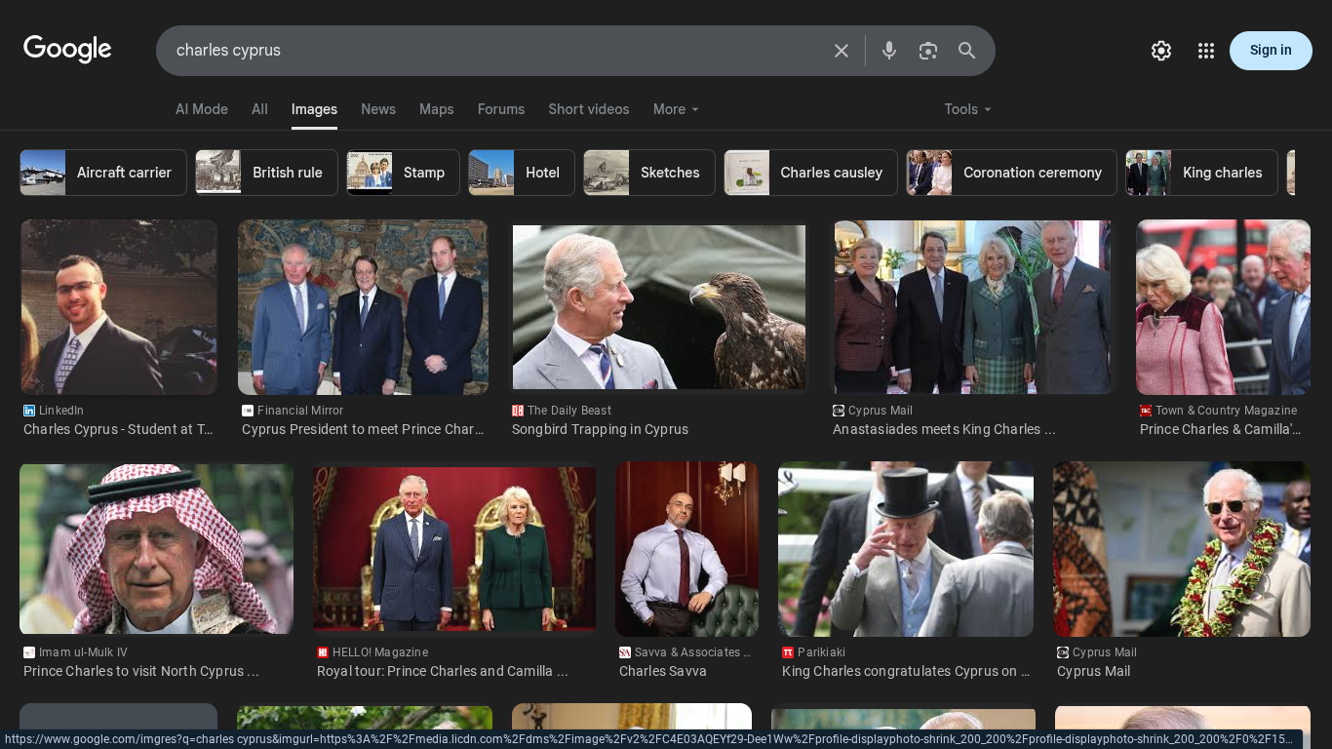
Task: Click the search field containing charles cyprus
Action: [x=488, y=51]
